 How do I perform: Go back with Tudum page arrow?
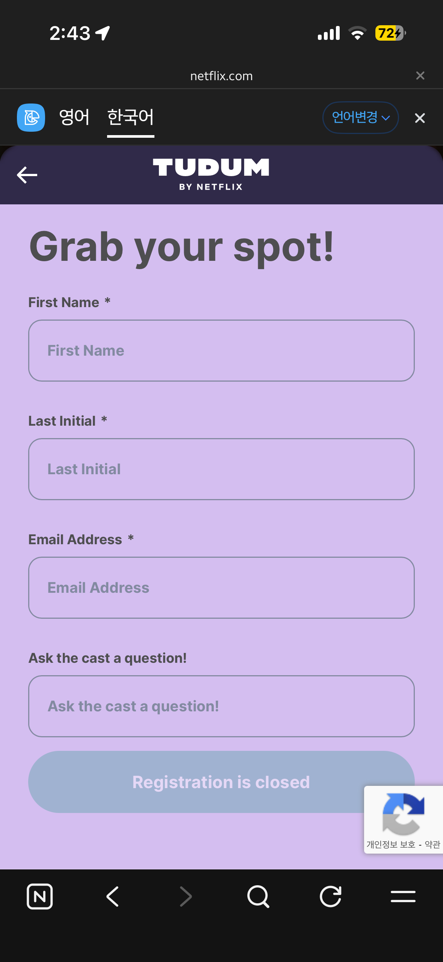27,175
